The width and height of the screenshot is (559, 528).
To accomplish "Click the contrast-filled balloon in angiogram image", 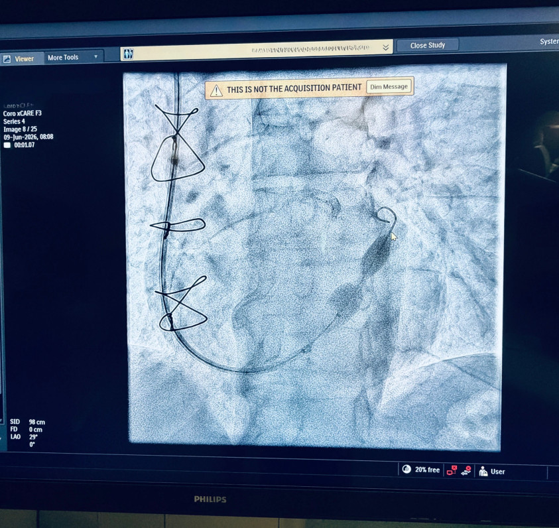I will click(x=375, y=255).
